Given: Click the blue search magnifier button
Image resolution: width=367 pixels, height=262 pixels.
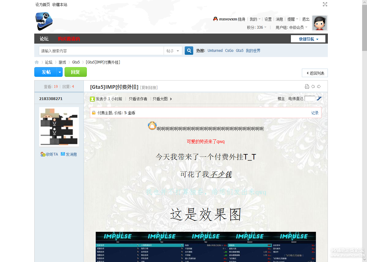Looking at the screenshot, I should [189, 51].
